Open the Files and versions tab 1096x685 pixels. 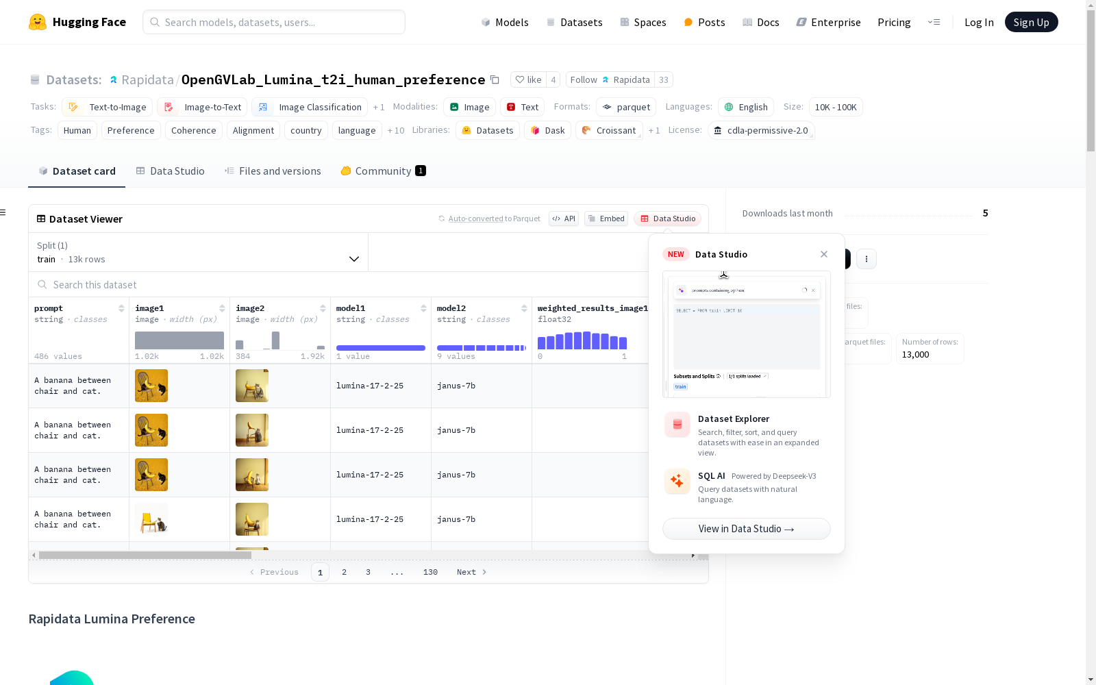(273, 171)
